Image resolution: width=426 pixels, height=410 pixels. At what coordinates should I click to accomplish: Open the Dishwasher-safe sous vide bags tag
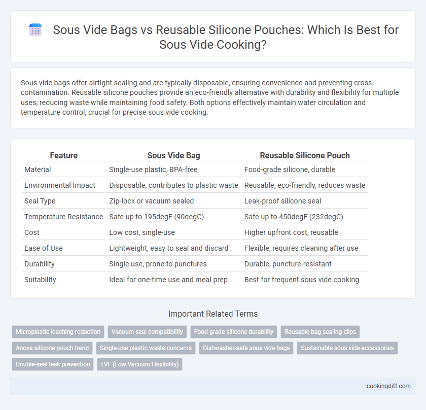click(x=246, y=348)
